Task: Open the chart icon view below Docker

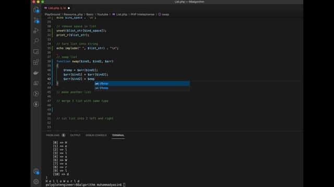Action: [36, 83]
